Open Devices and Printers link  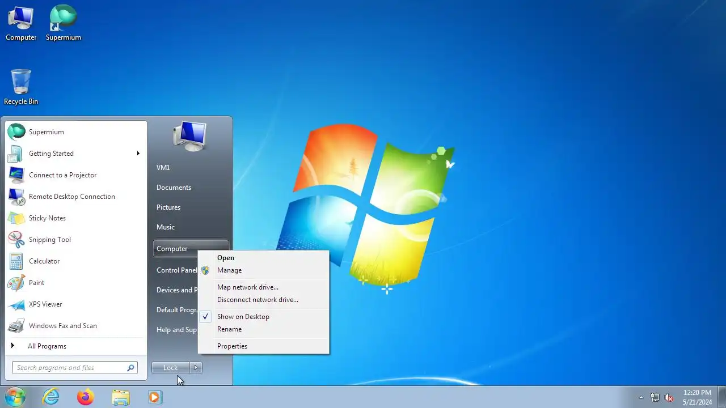(176, 290)
